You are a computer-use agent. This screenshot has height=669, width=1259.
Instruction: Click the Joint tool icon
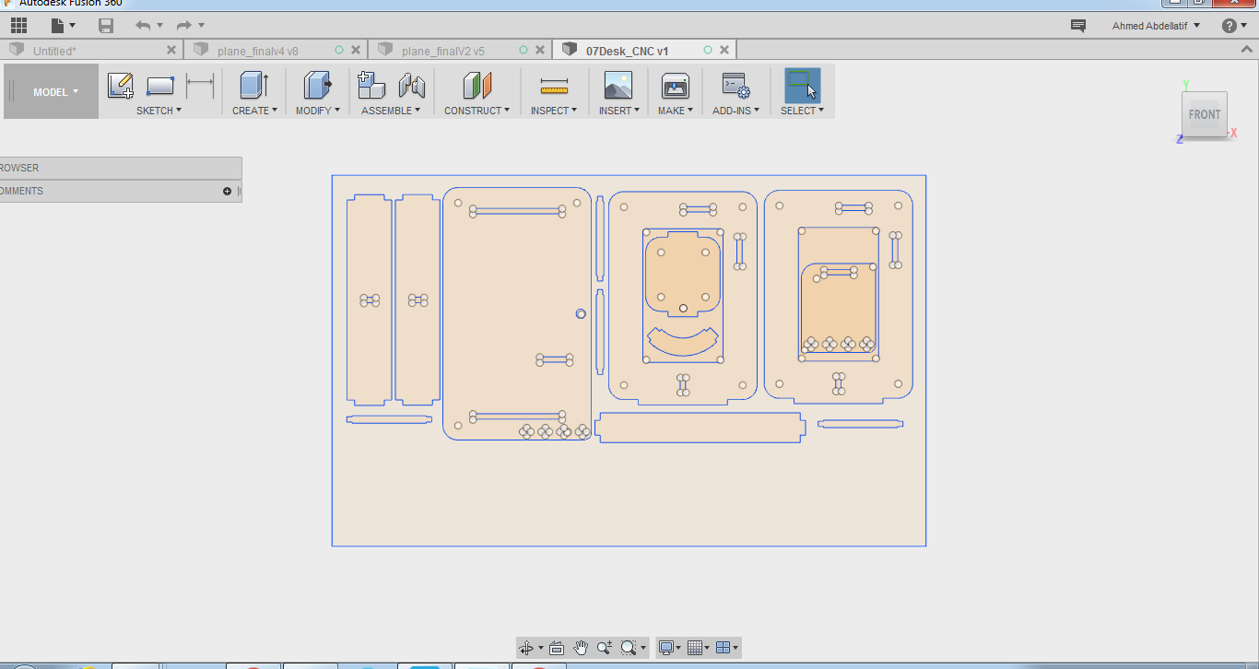pyautogui.click(x=412, y=86)
